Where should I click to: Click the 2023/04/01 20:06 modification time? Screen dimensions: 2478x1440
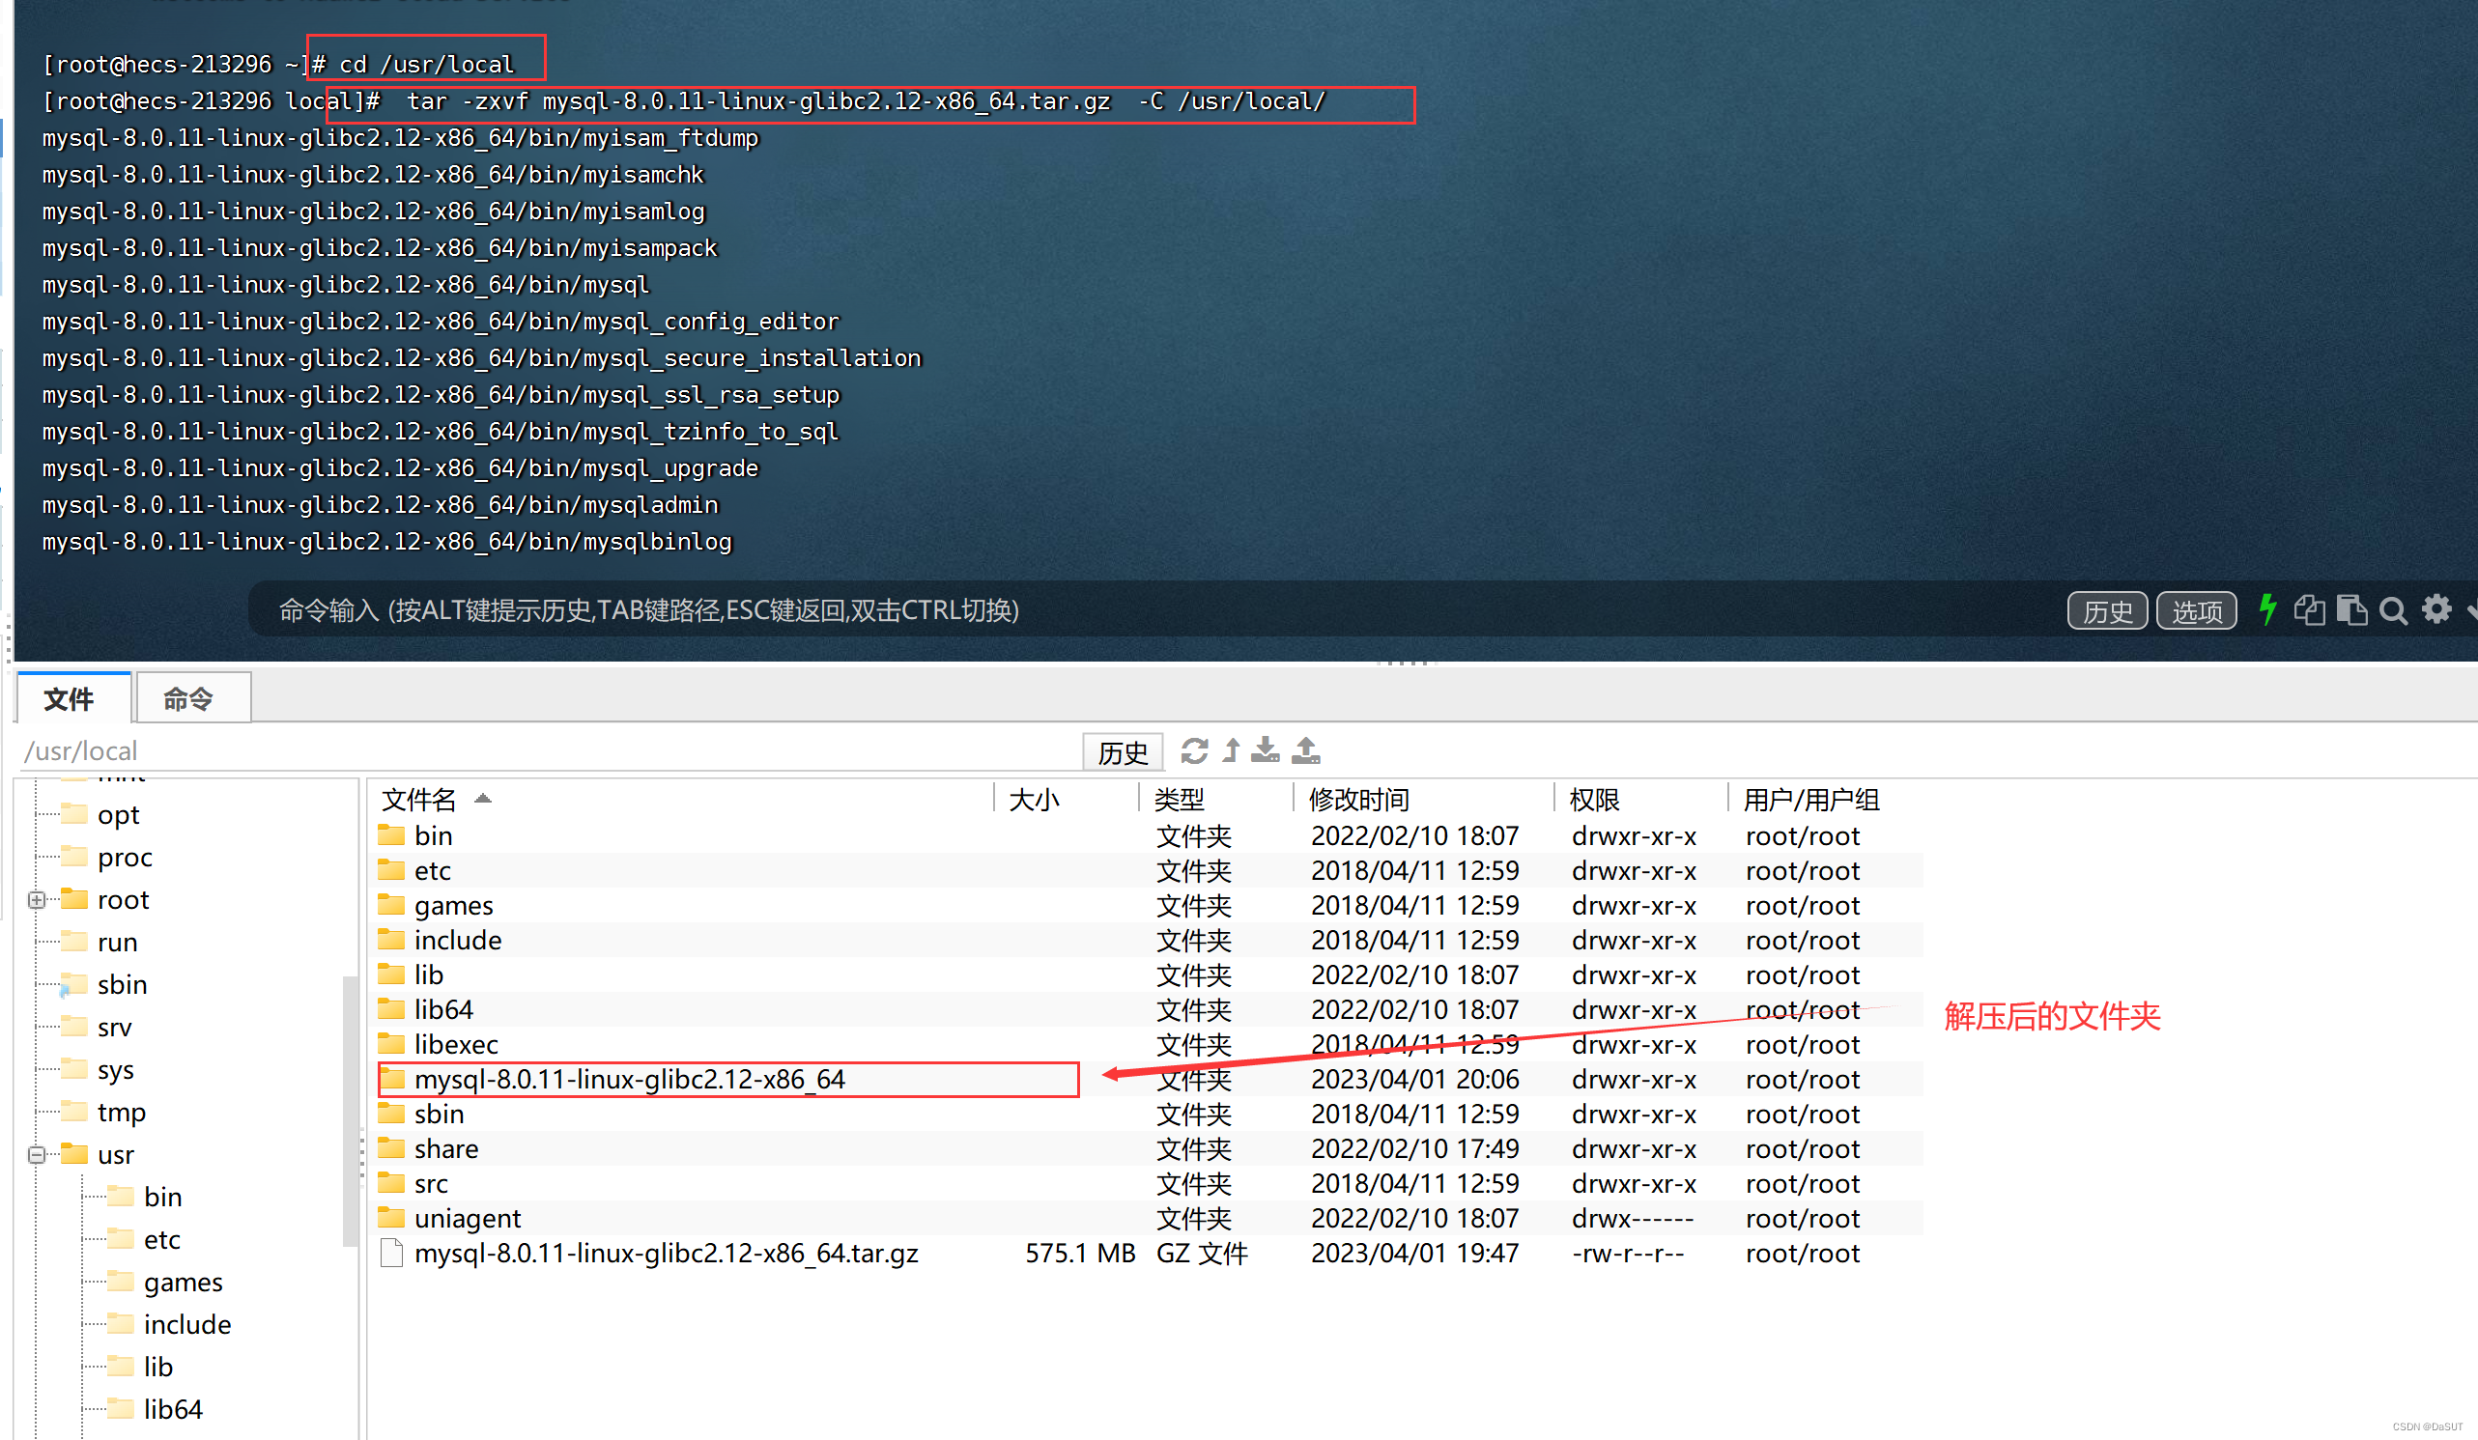pyautogui.click(x=1415, y=1079)
